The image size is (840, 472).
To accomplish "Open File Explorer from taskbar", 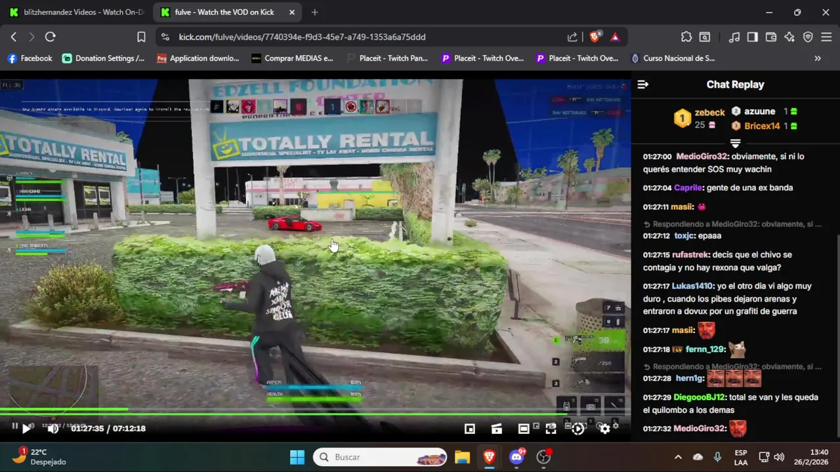I will click(462, 457).
